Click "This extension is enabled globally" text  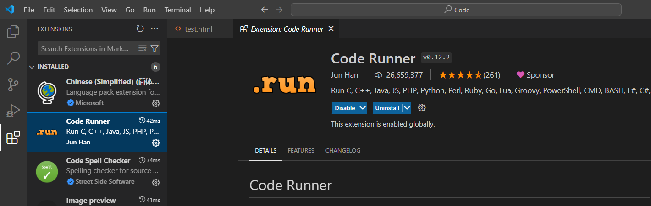(383, 124)
